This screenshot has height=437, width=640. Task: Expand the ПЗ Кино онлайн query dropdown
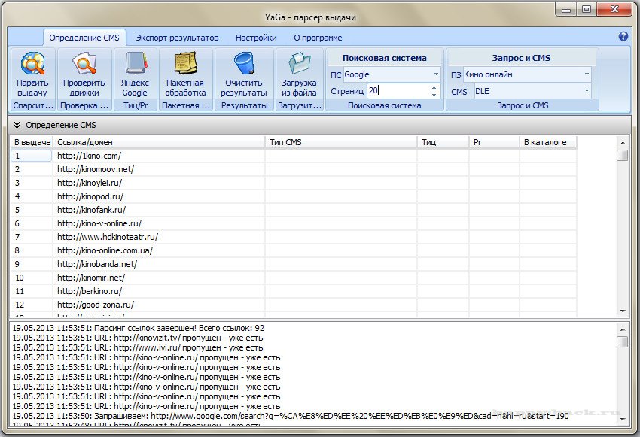point(587,74)
